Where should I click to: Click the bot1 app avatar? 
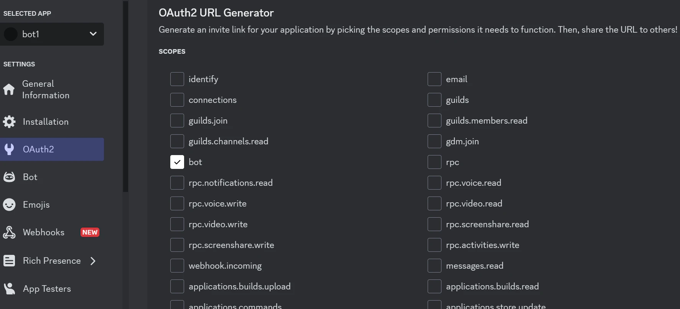pyautogui.click(x=11, y=34)
